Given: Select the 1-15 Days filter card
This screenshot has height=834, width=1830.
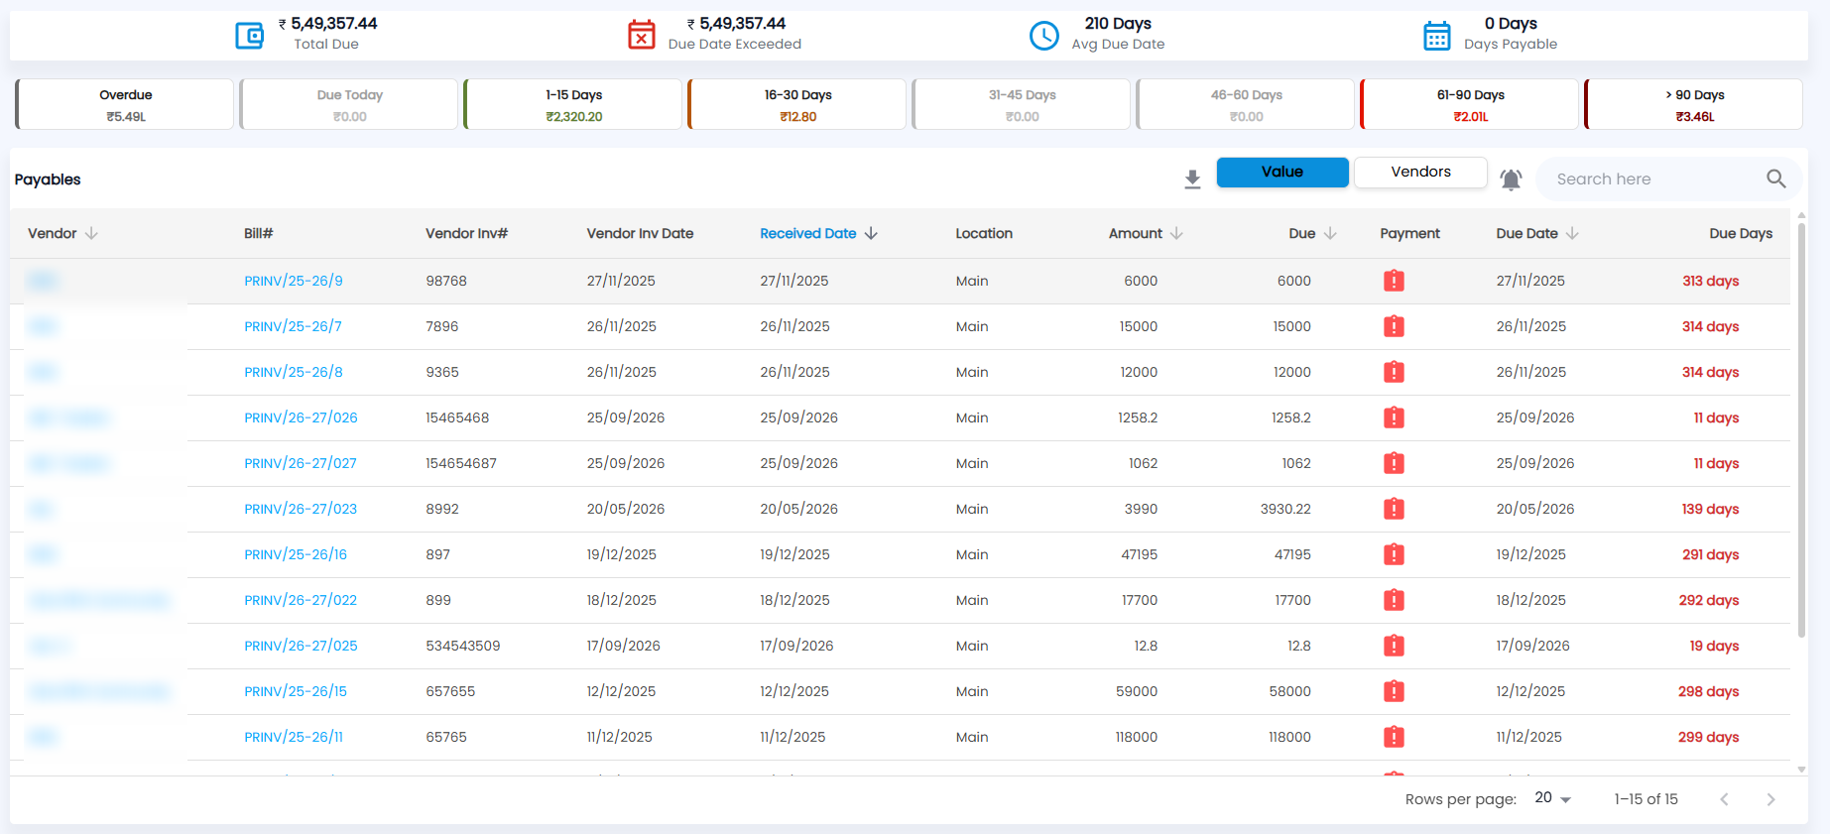Looking at the screenshot, I should [573, 104].
